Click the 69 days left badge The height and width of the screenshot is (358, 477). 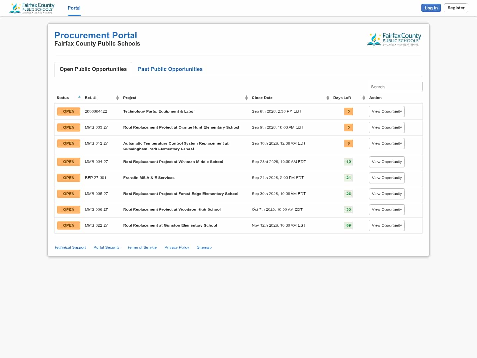349,226
